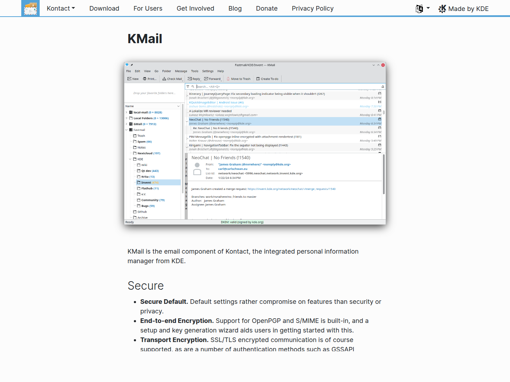Click the message list vertical scrollbar
Screen dimensions: 510x382
(x=384, y=112)
